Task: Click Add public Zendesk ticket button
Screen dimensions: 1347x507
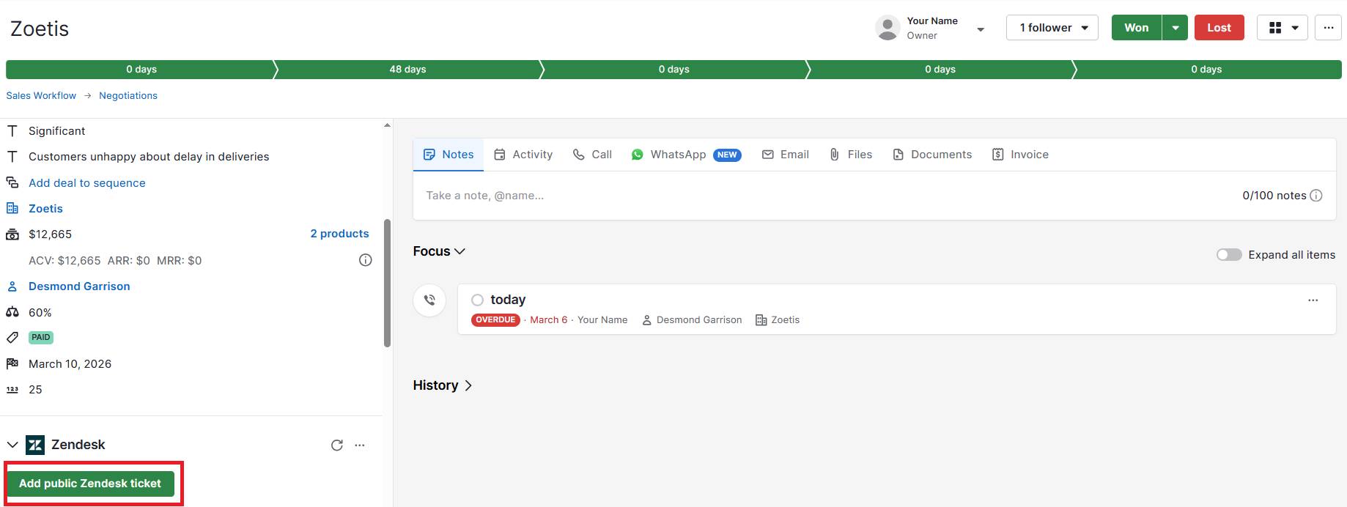Action: [x=90, y=484]
